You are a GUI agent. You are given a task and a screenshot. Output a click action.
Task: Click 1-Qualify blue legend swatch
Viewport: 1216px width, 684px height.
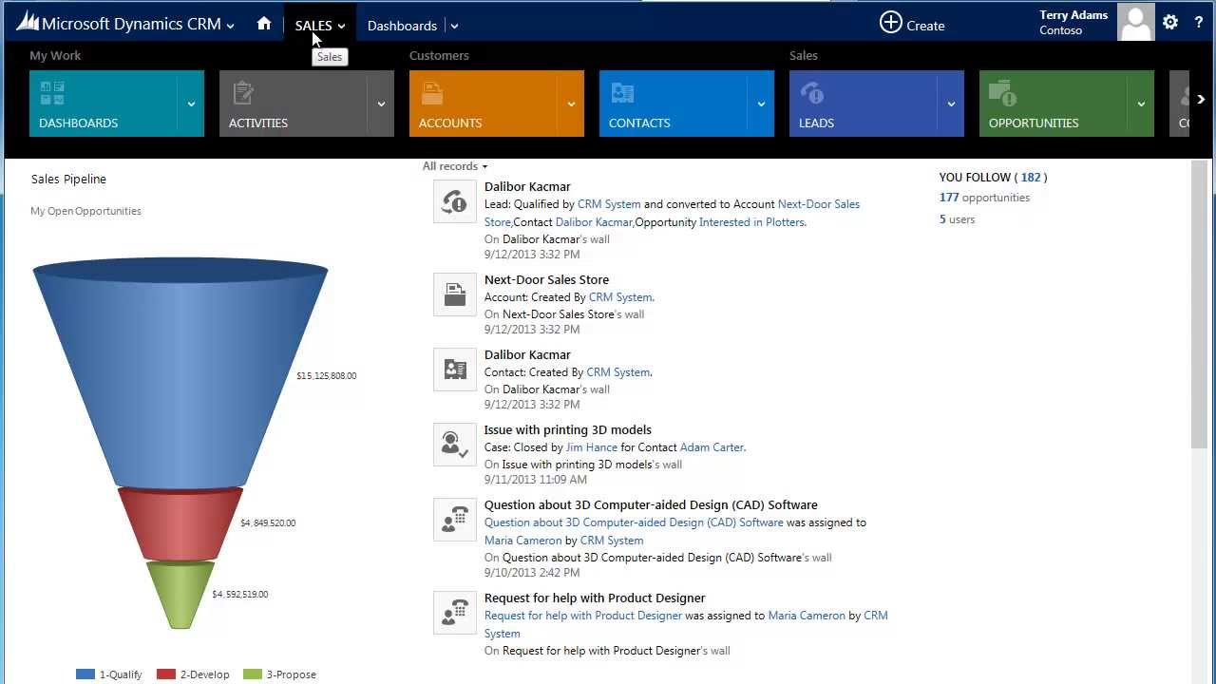[85, 674]
